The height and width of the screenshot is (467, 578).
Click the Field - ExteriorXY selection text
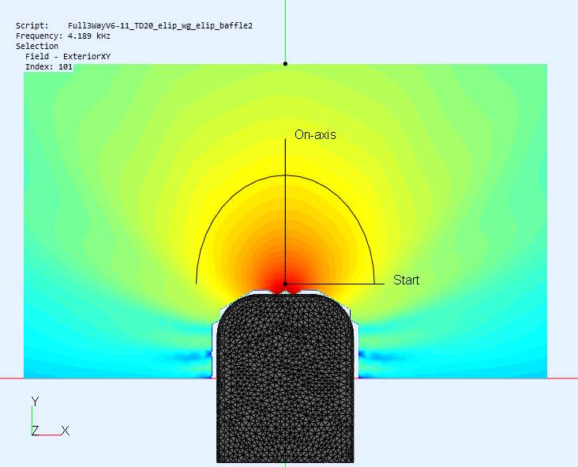[x=68, y=56]
